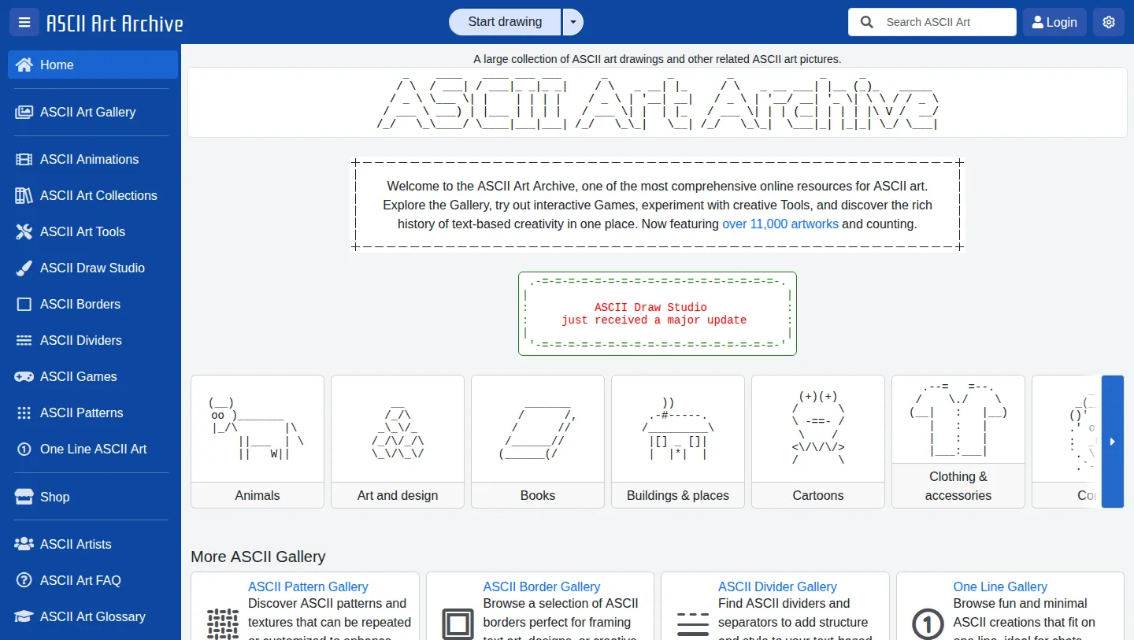The height and width of the screenshot is (640, 1134).
Task: Click the divider lines icon of Divider Gallery
Action: click(693, 623)
